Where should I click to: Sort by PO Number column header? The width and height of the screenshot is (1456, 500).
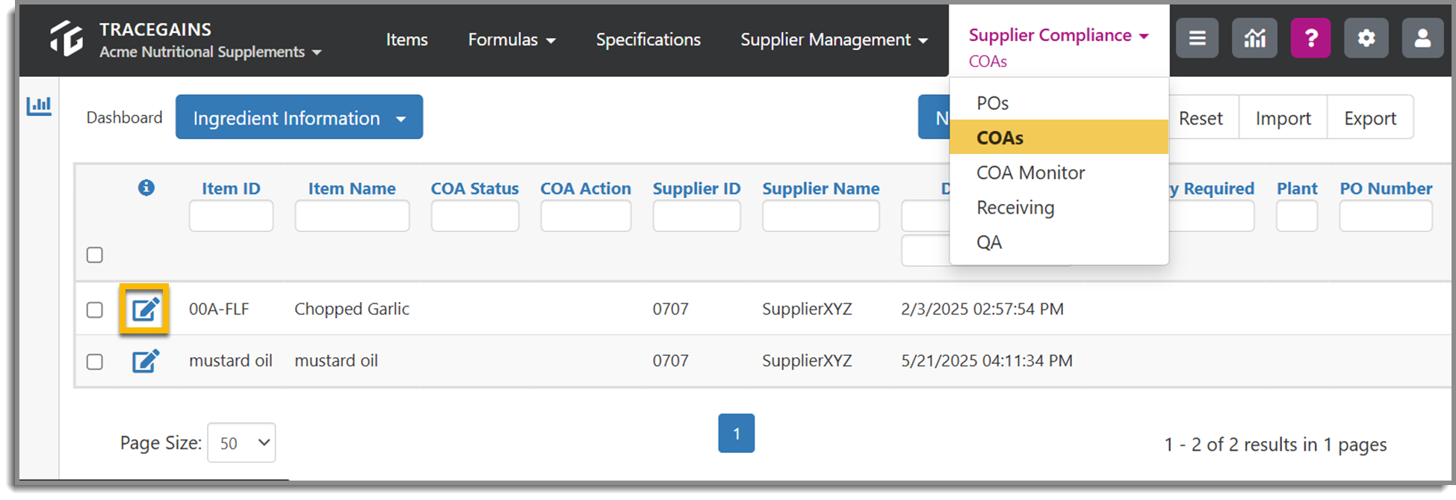point(1386,188)
